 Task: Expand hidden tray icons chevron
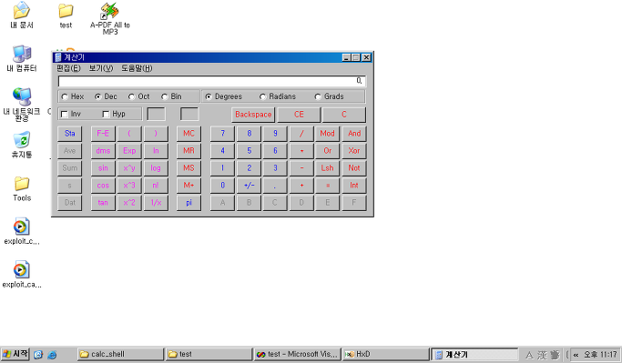576,355
